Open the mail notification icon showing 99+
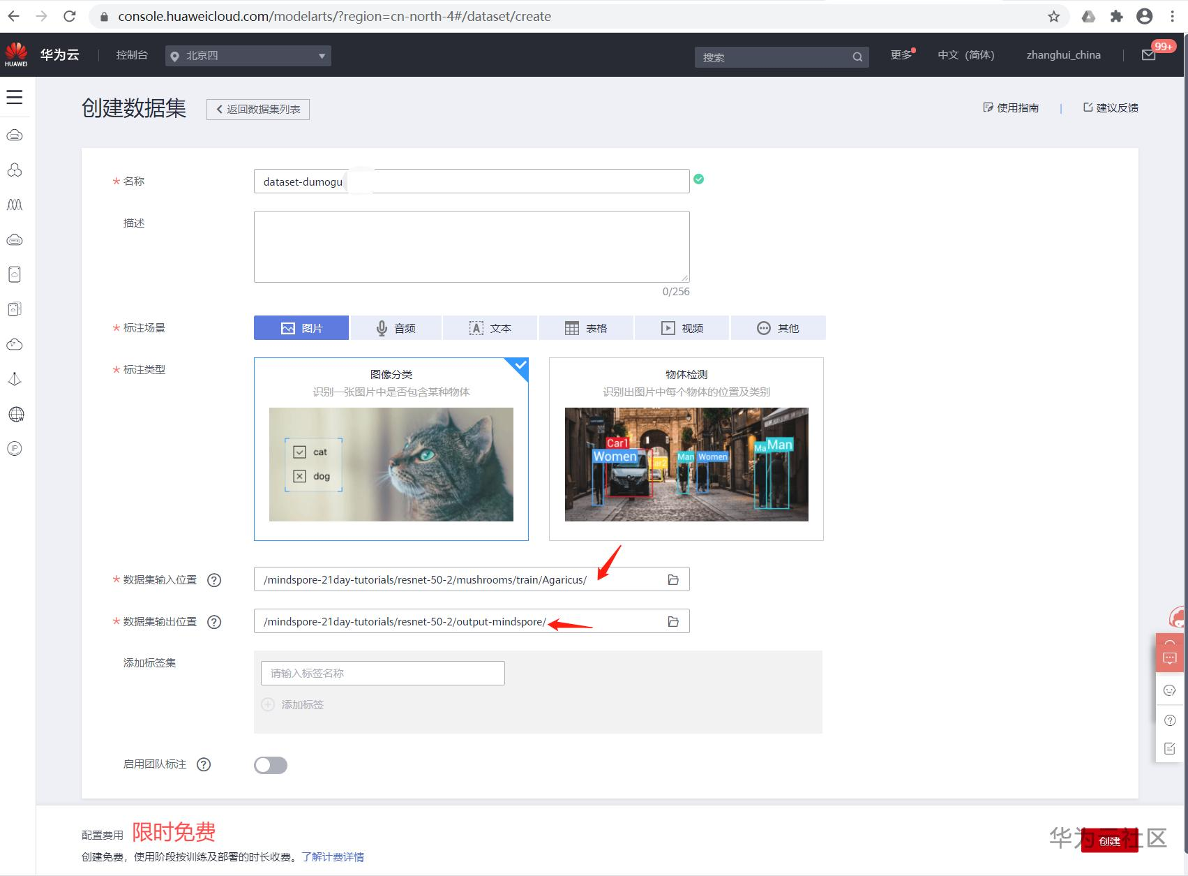Viewport: 1188px width, 876px height. coord(1148,54)
